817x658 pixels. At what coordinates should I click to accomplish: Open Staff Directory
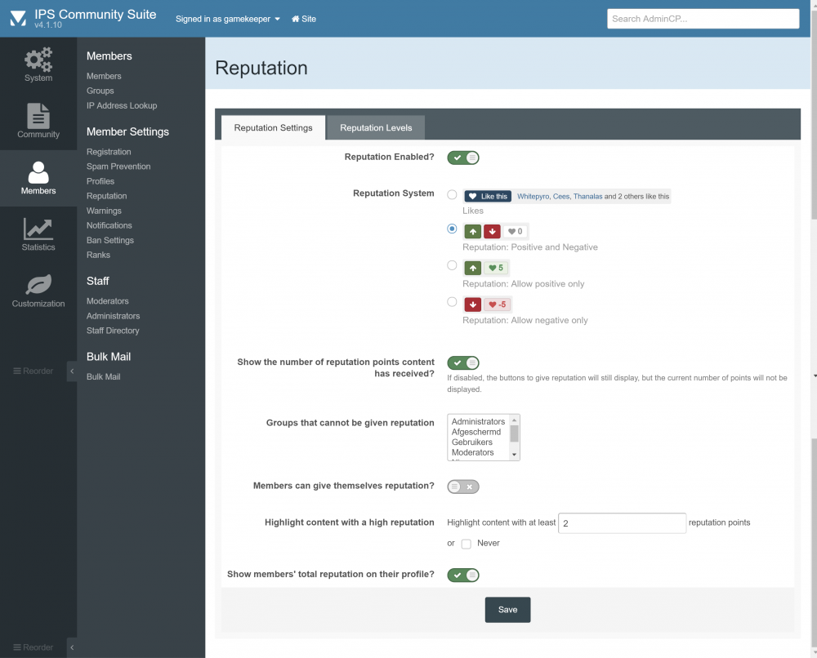[113, 331]
